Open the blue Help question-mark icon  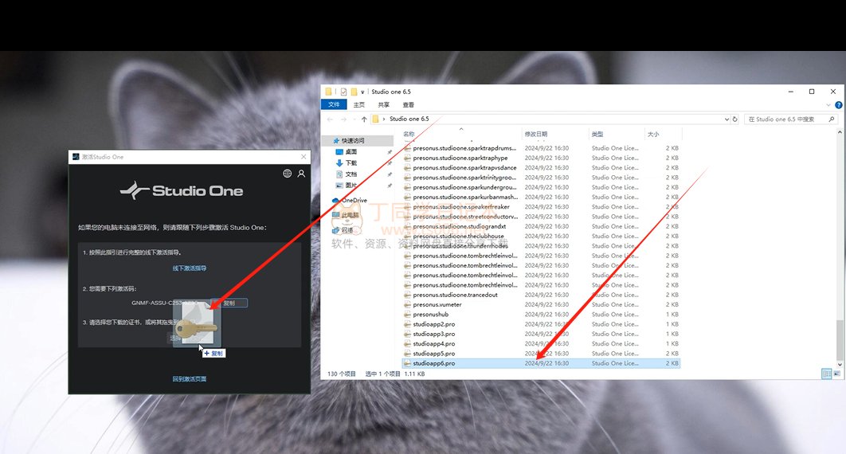click(839, 105)
